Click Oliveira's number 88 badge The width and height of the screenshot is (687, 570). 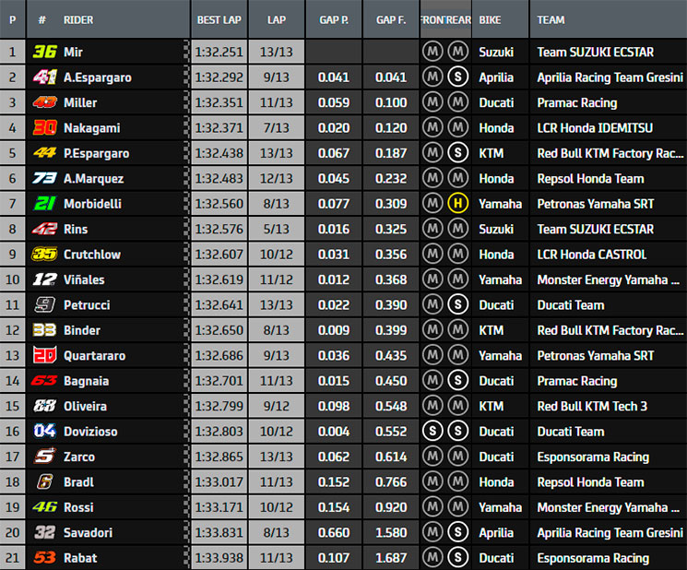tap(44, 406)
